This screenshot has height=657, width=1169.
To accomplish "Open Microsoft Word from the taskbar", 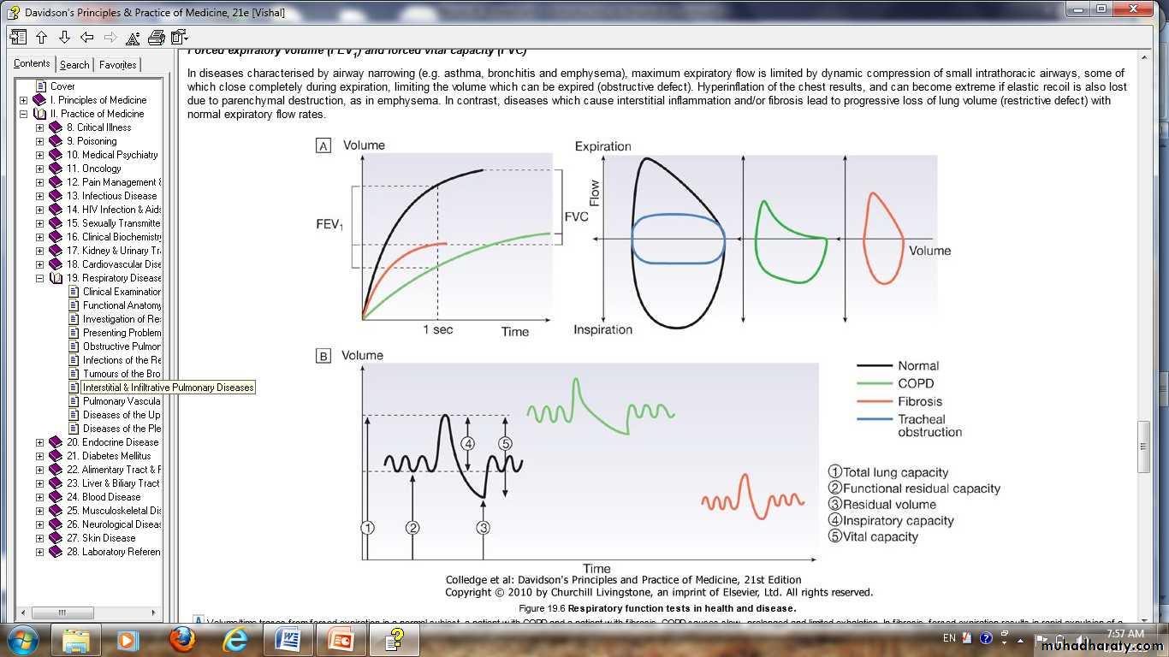I will click(288, 639).
